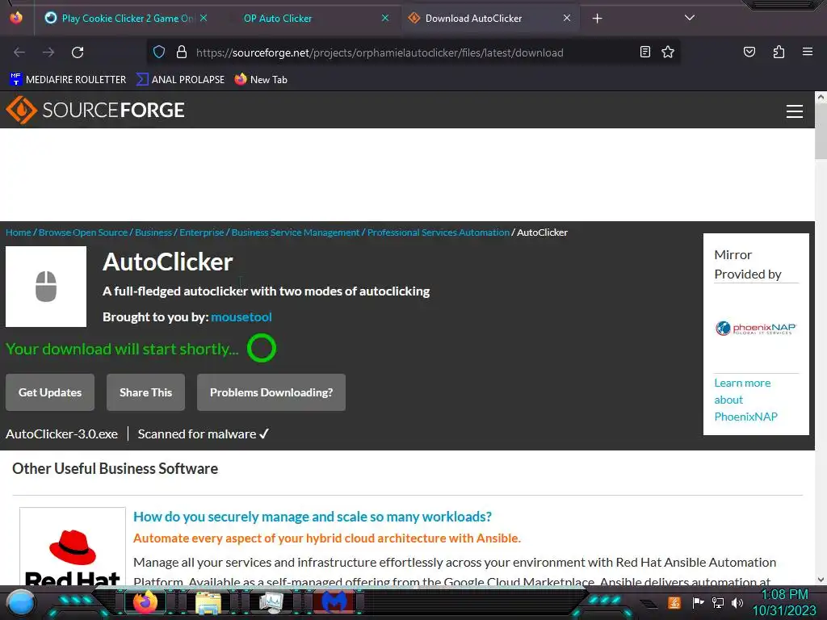Open the Windows Start orb
827x620 pixels.
point(21,602)
